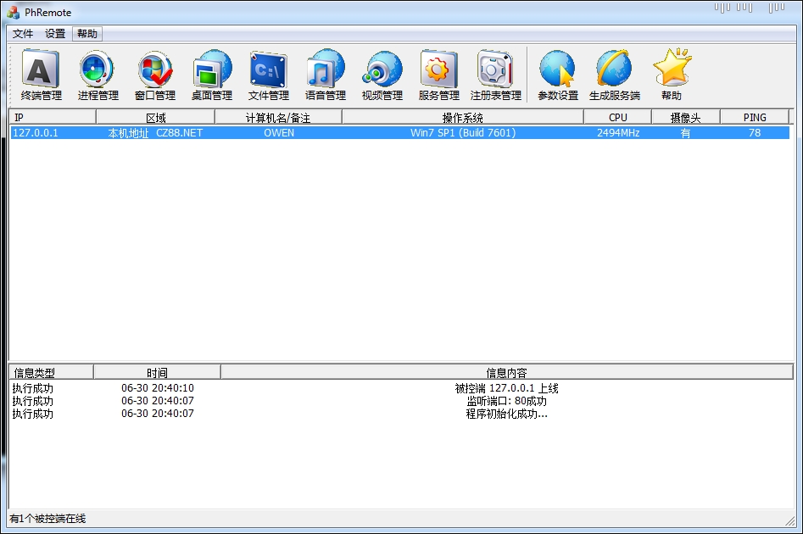
Task: Open 服务管理 services manager
Action: [x=439, y=75]
